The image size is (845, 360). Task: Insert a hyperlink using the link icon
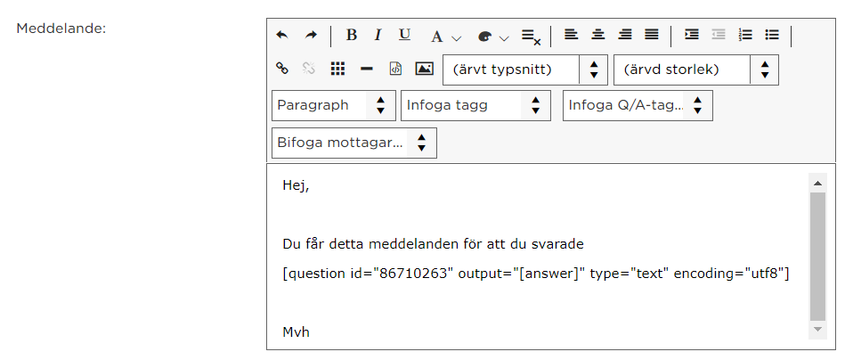[x=282, y=69]
